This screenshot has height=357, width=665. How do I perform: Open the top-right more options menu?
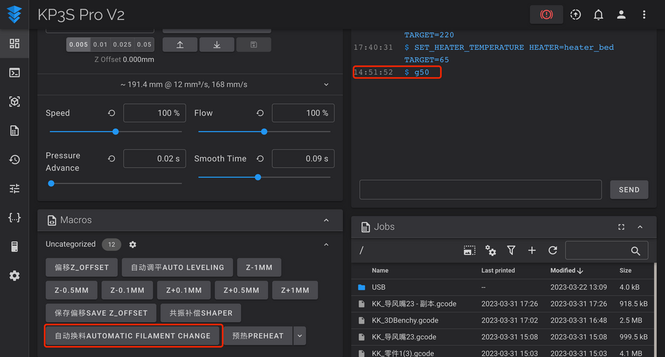(644, 14)
